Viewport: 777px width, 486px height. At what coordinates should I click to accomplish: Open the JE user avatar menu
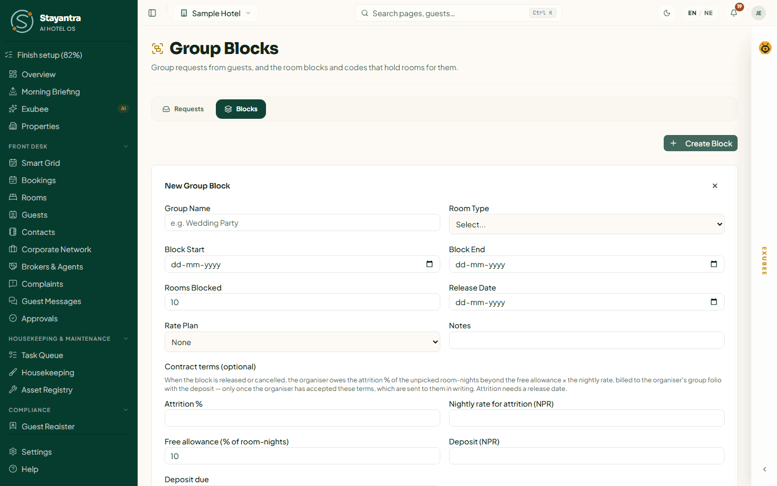759,13
